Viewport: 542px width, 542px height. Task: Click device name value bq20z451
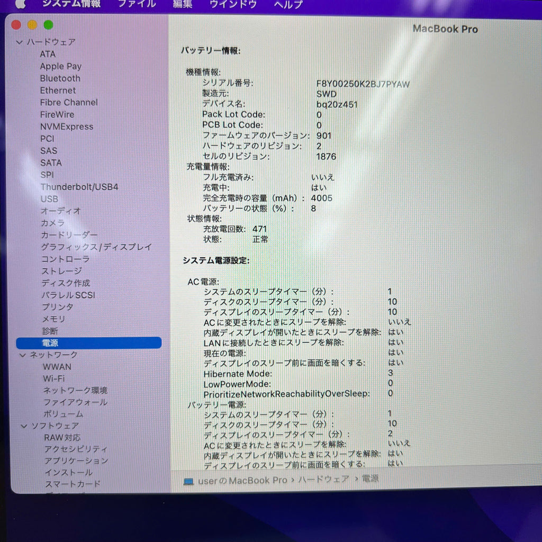coord(337,105)
